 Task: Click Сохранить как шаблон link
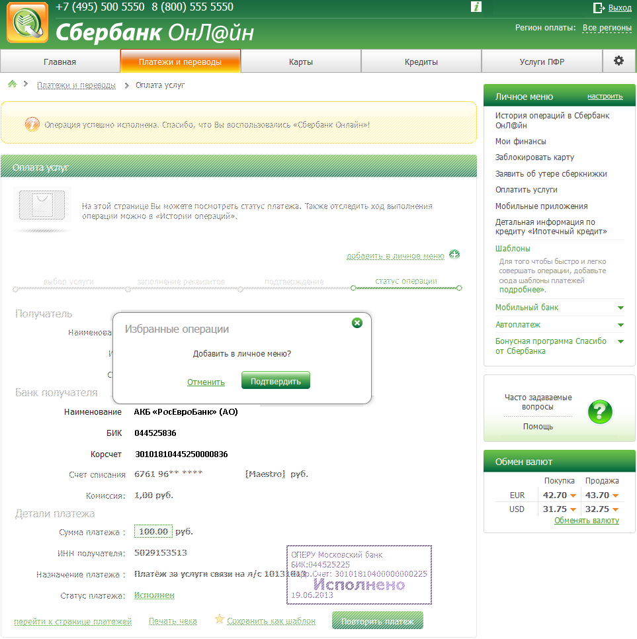[271, 621]
